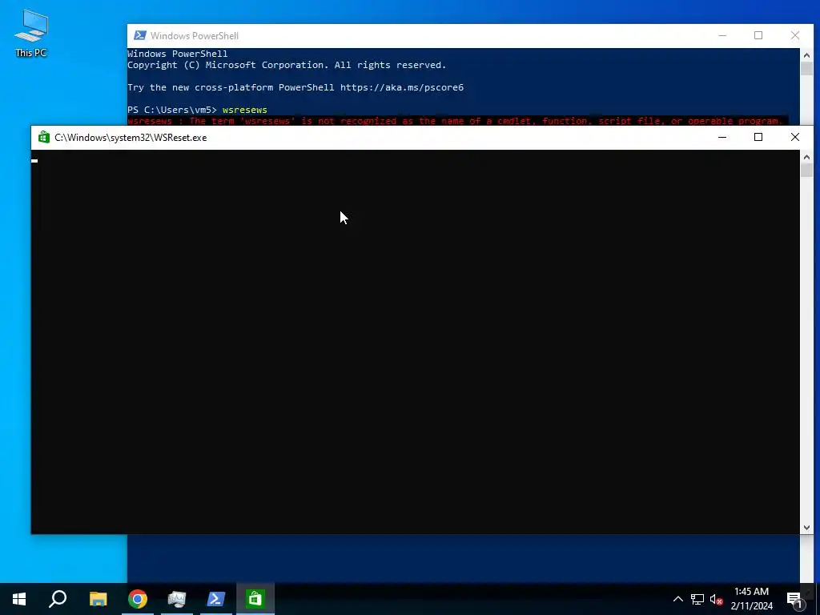Minimize the WSReset.exe window
This screenshot has width=820, height=615.
pyautogui.click(x=722, y=137)
